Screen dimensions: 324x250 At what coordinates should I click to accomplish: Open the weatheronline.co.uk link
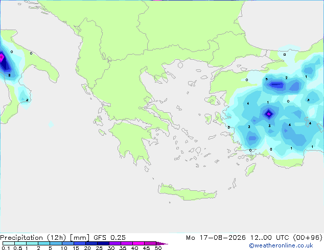(x=281, y=245)
